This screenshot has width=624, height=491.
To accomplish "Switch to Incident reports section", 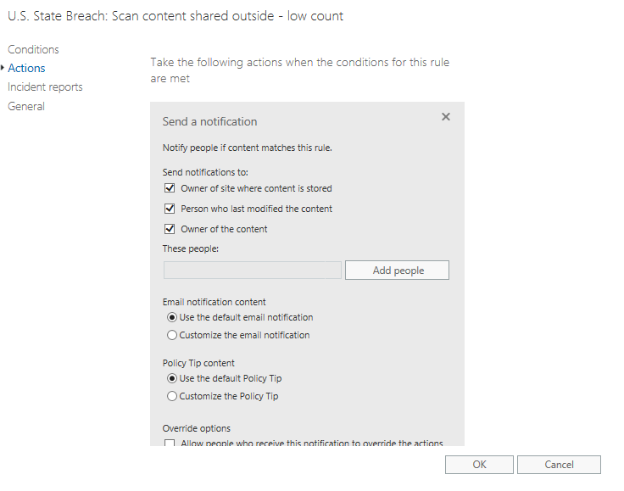I will (x=45, y=86).
